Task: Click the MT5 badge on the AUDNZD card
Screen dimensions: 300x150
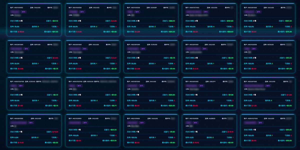Action: tap(195, 123)
